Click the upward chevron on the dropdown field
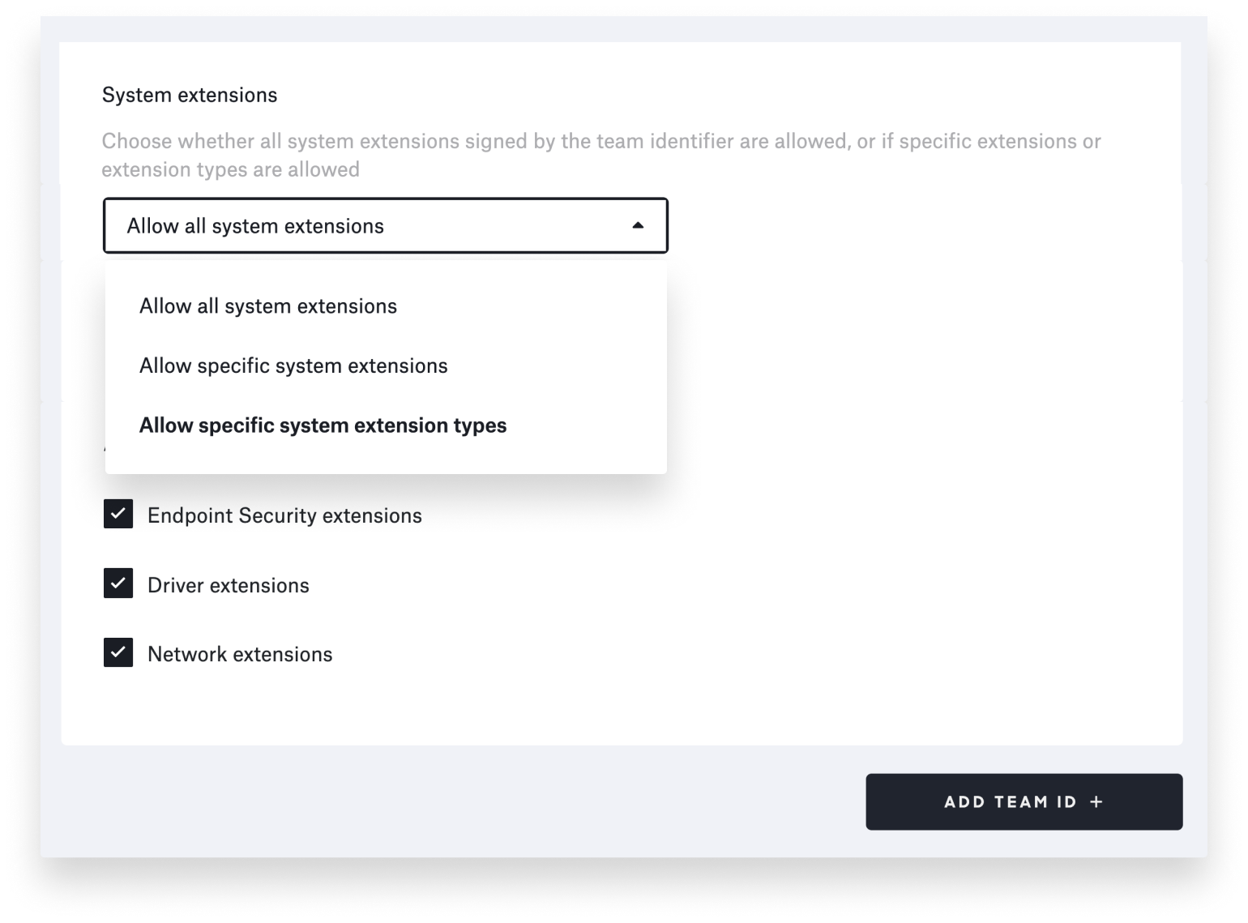 point(639,225)
